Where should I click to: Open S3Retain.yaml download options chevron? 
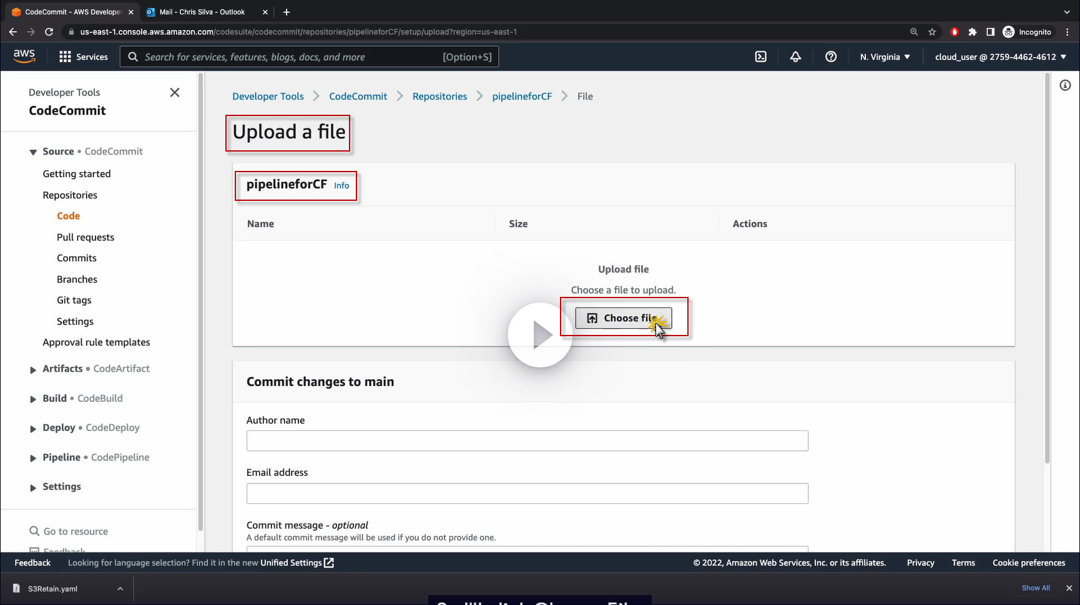pos(120,589)
